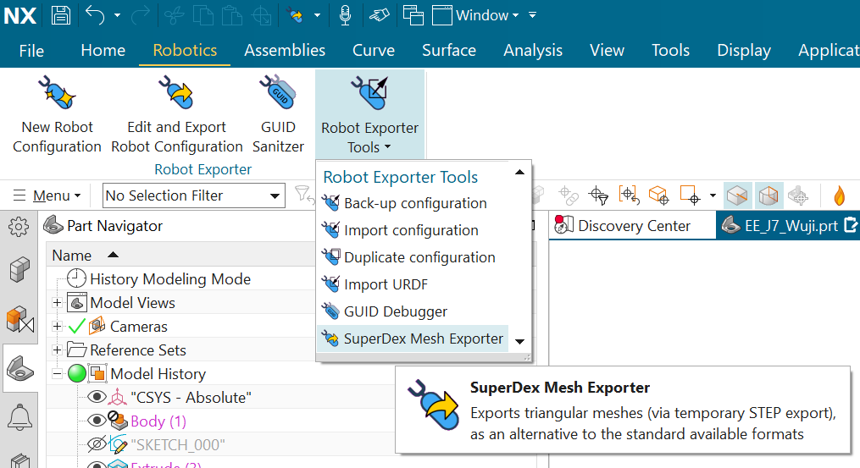The width and height of the screenshot is (860, 468).
Task: Click scroll-down arrow of Robot Exporter Tools list
Action: (x=520, y=341)
